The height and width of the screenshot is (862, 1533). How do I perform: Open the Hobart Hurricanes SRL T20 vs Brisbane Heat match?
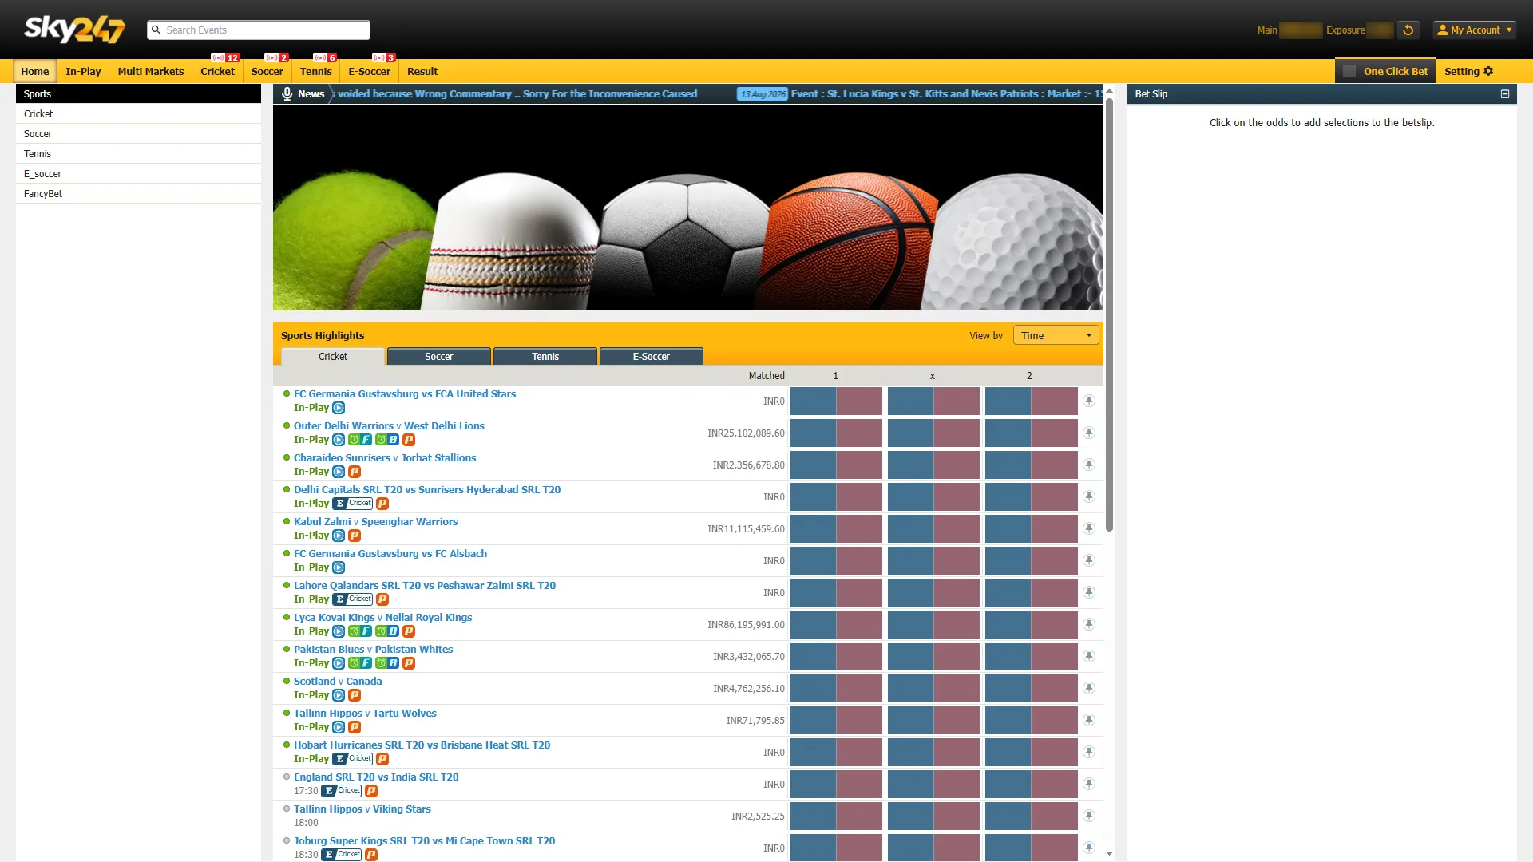[422, 745]
